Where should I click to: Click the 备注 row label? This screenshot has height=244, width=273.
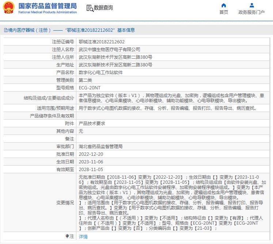tap(69, 139)
